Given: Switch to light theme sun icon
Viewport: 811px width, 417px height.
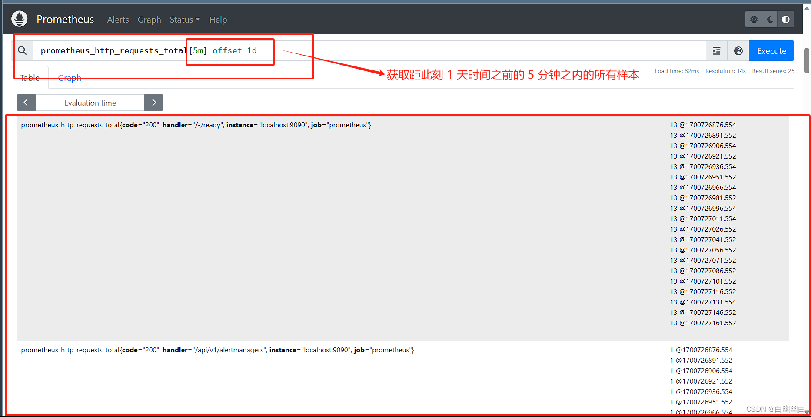Looking at the screenshot, I should coord(754,20).
